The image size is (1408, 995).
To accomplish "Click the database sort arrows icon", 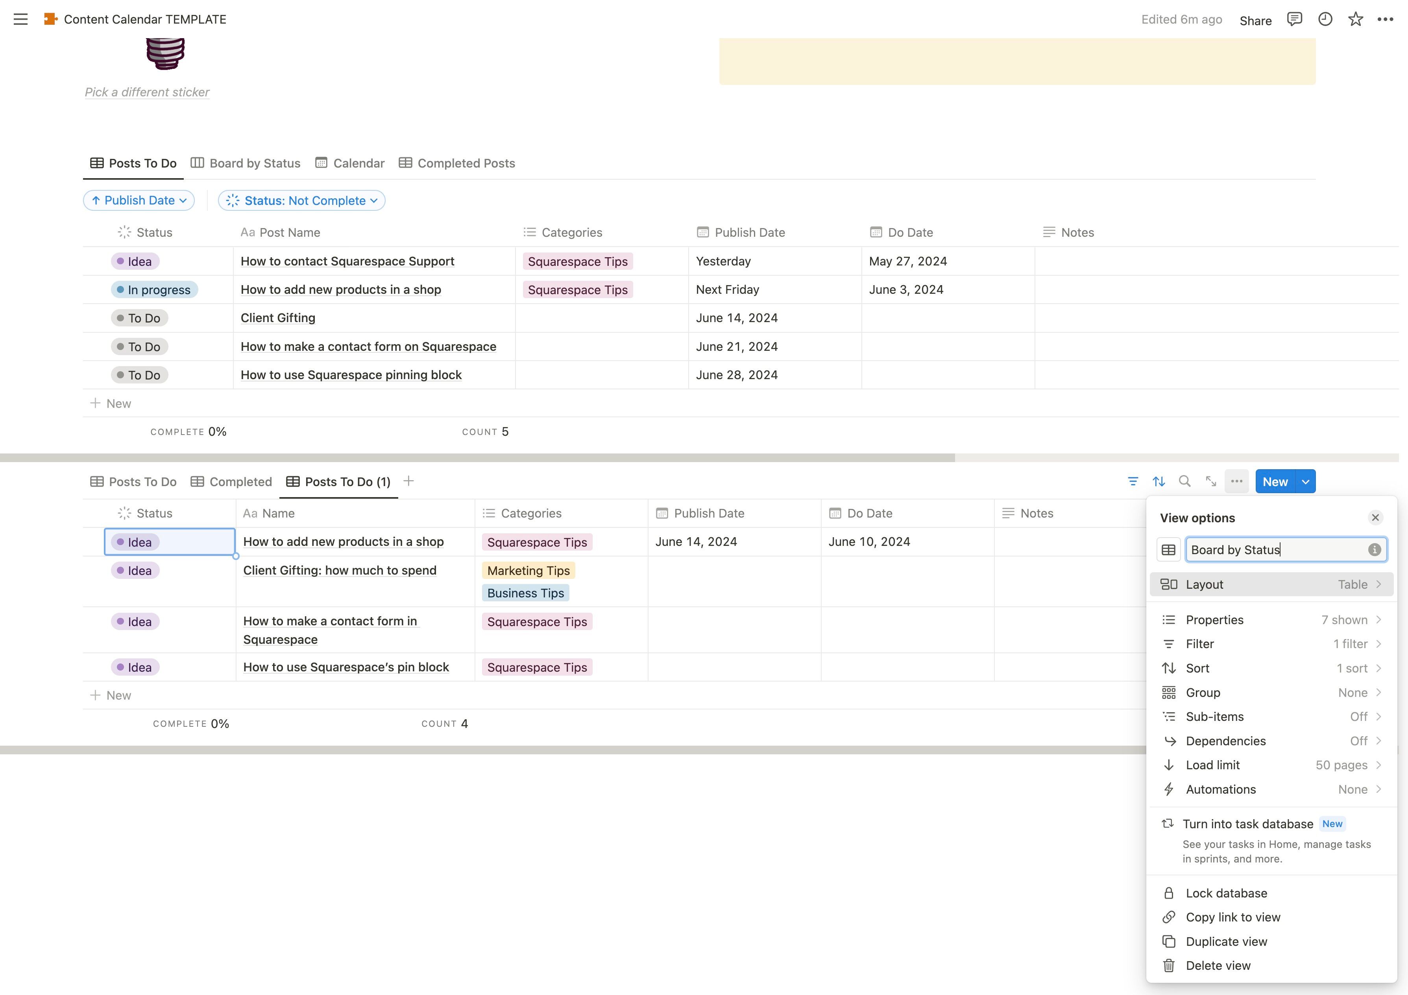I will click(x=1159, y=482).
